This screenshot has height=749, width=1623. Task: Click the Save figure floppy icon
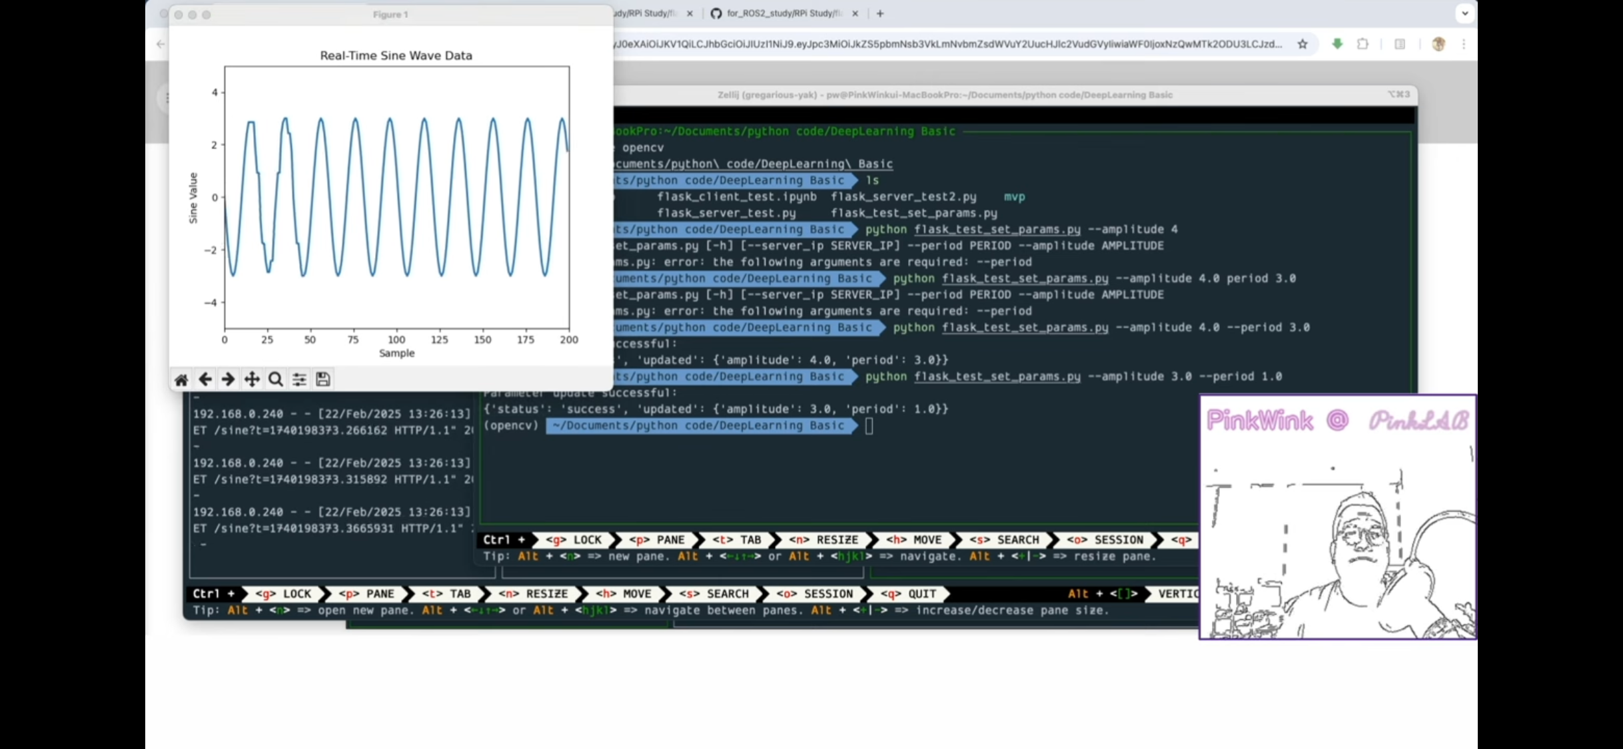[323, 379]
